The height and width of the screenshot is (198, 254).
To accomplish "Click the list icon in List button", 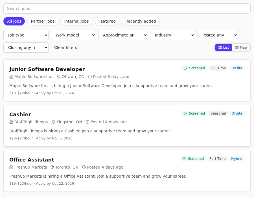I will click(220, 48).
